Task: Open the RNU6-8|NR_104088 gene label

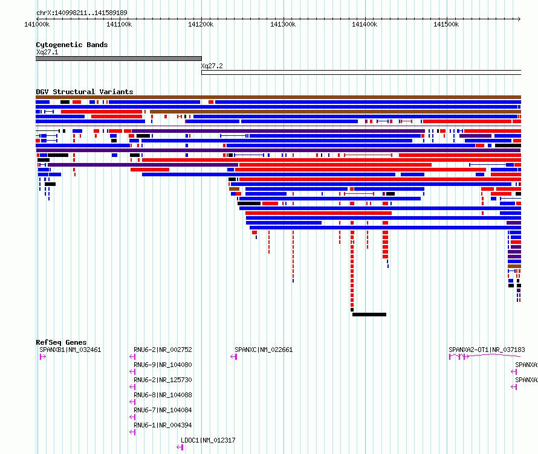Action: [x=163, y=395]
